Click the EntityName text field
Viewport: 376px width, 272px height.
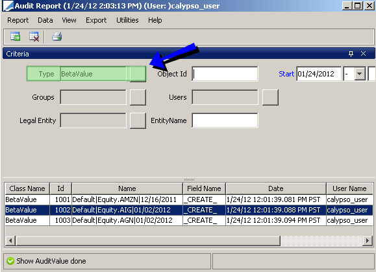[225, 120]
